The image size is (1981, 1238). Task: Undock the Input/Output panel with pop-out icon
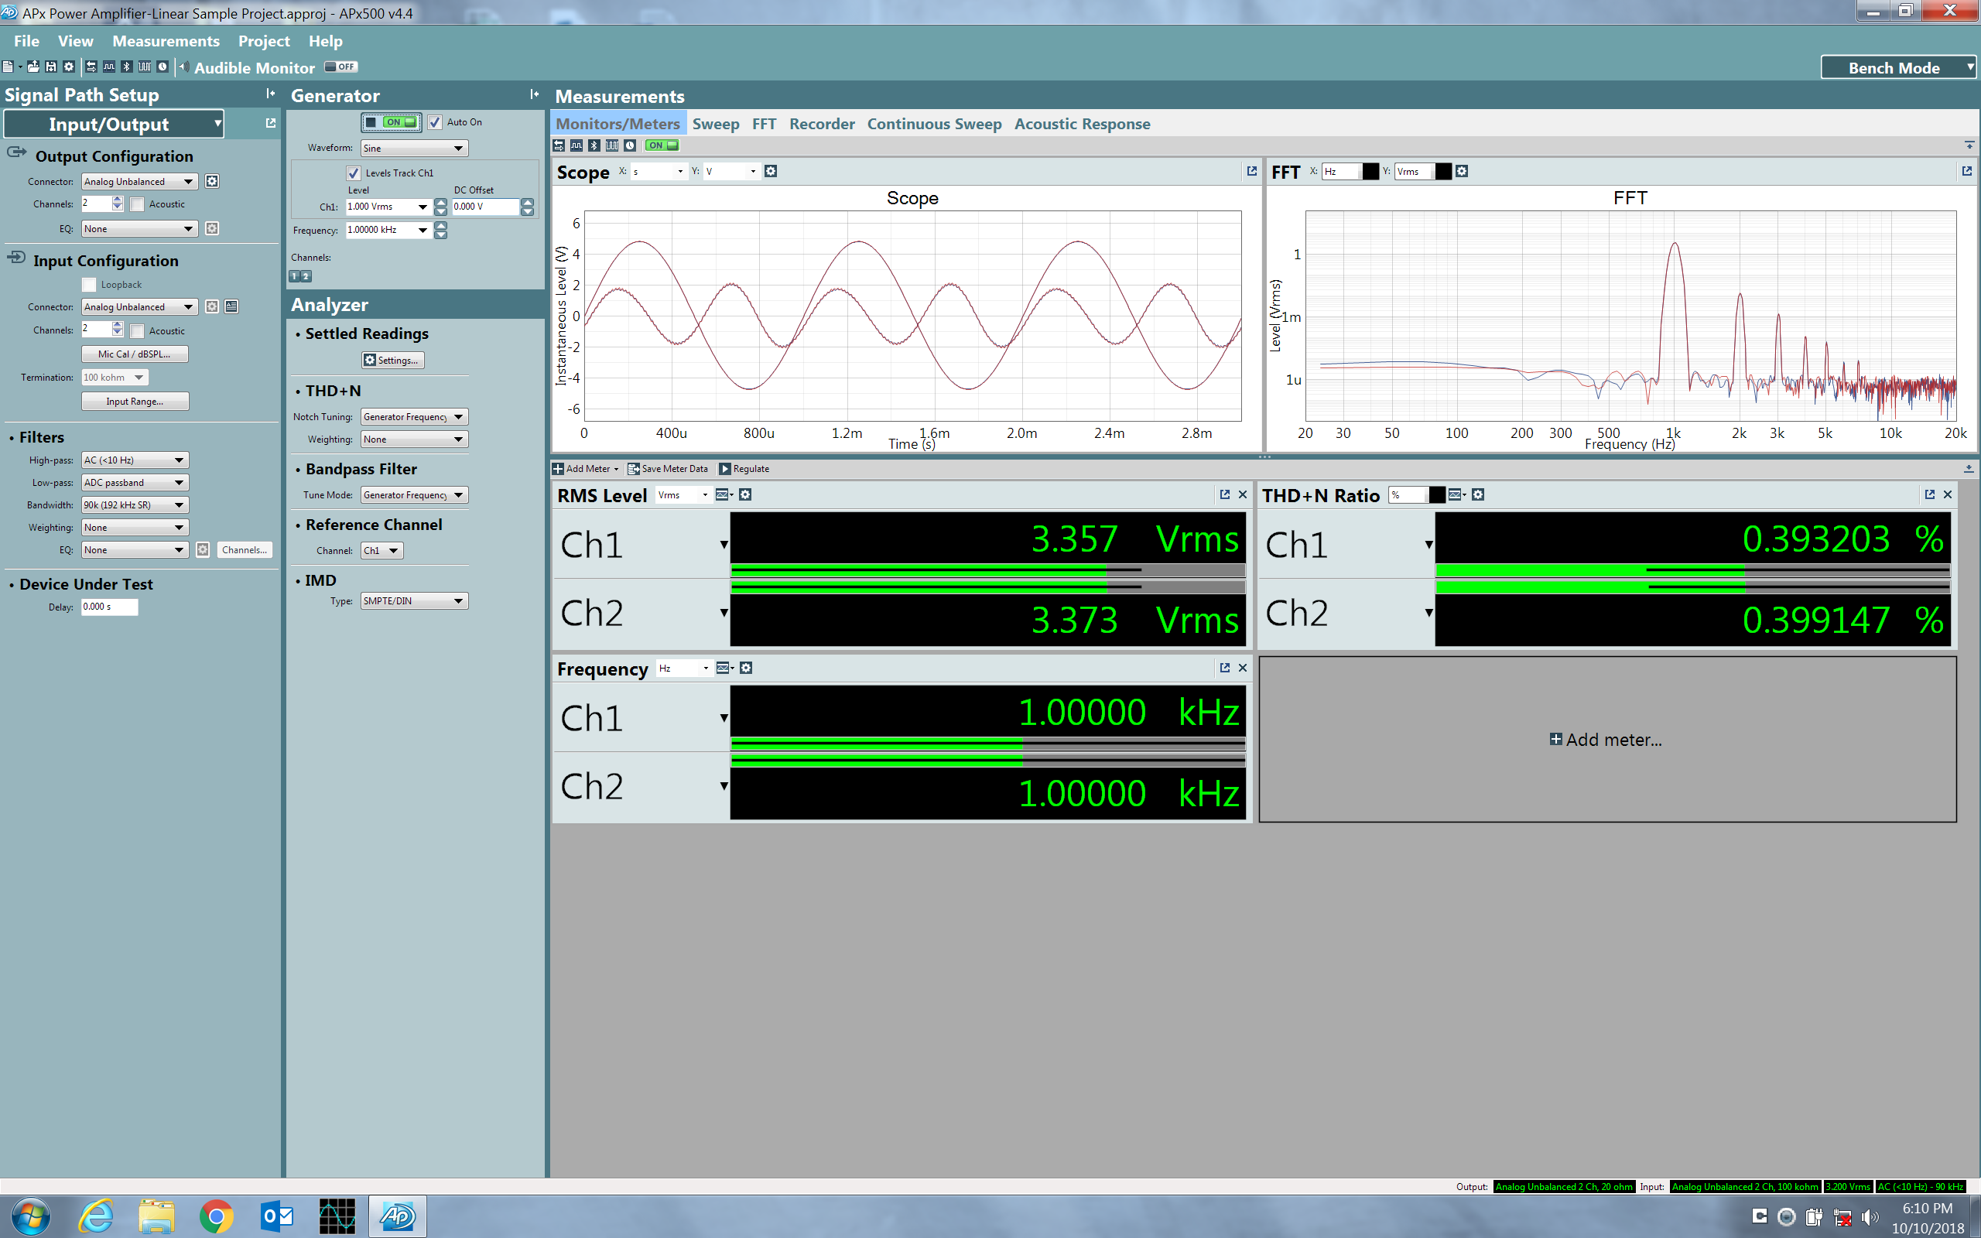[x=270, y=123]
